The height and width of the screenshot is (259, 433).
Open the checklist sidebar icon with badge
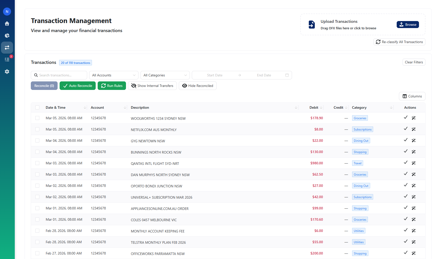point(7,59)
